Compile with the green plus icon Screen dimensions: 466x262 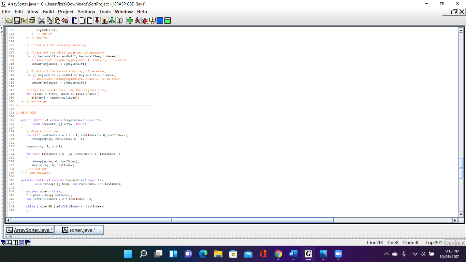(x=130, y=20)
